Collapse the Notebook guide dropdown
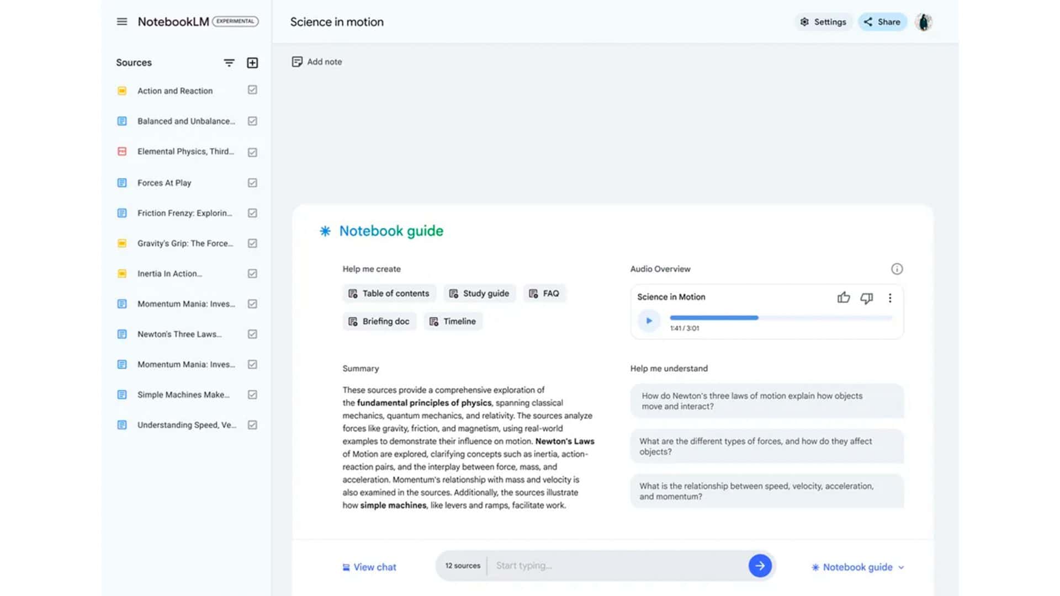Image resolution: width=1060 pixels, height=596 pixels. point(902,567)
